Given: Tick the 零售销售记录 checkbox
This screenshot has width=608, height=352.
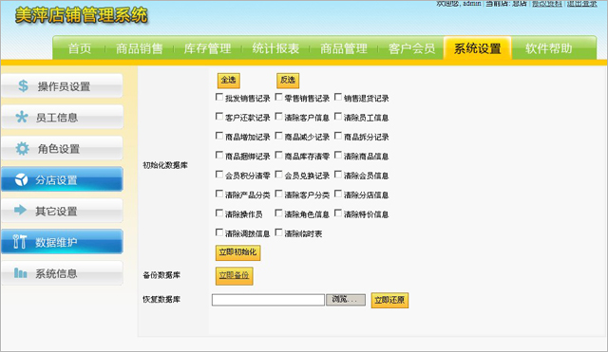Looking at the screenshot, I should 278,97.
